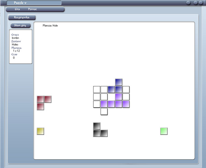Viewport: 206px width, 168px height.
Task: Click the player name 'bvnbn'
Action: pos(15,38)
